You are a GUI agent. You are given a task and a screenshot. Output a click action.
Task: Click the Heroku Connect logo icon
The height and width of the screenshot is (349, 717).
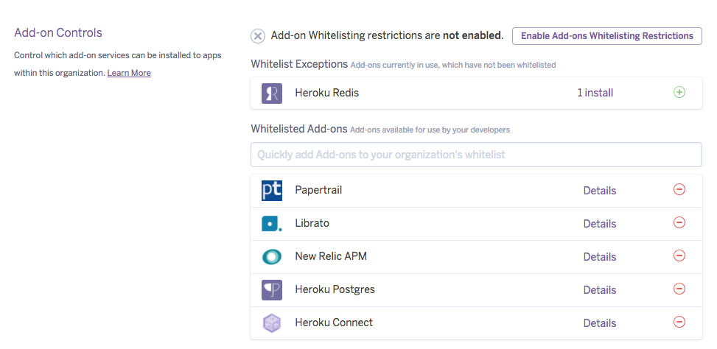272,323
